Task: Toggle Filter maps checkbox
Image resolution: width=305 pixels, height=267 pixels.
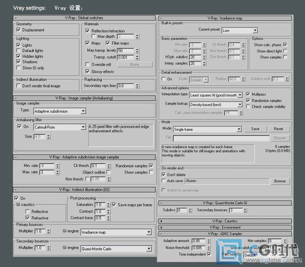Action: coord(108,43)
